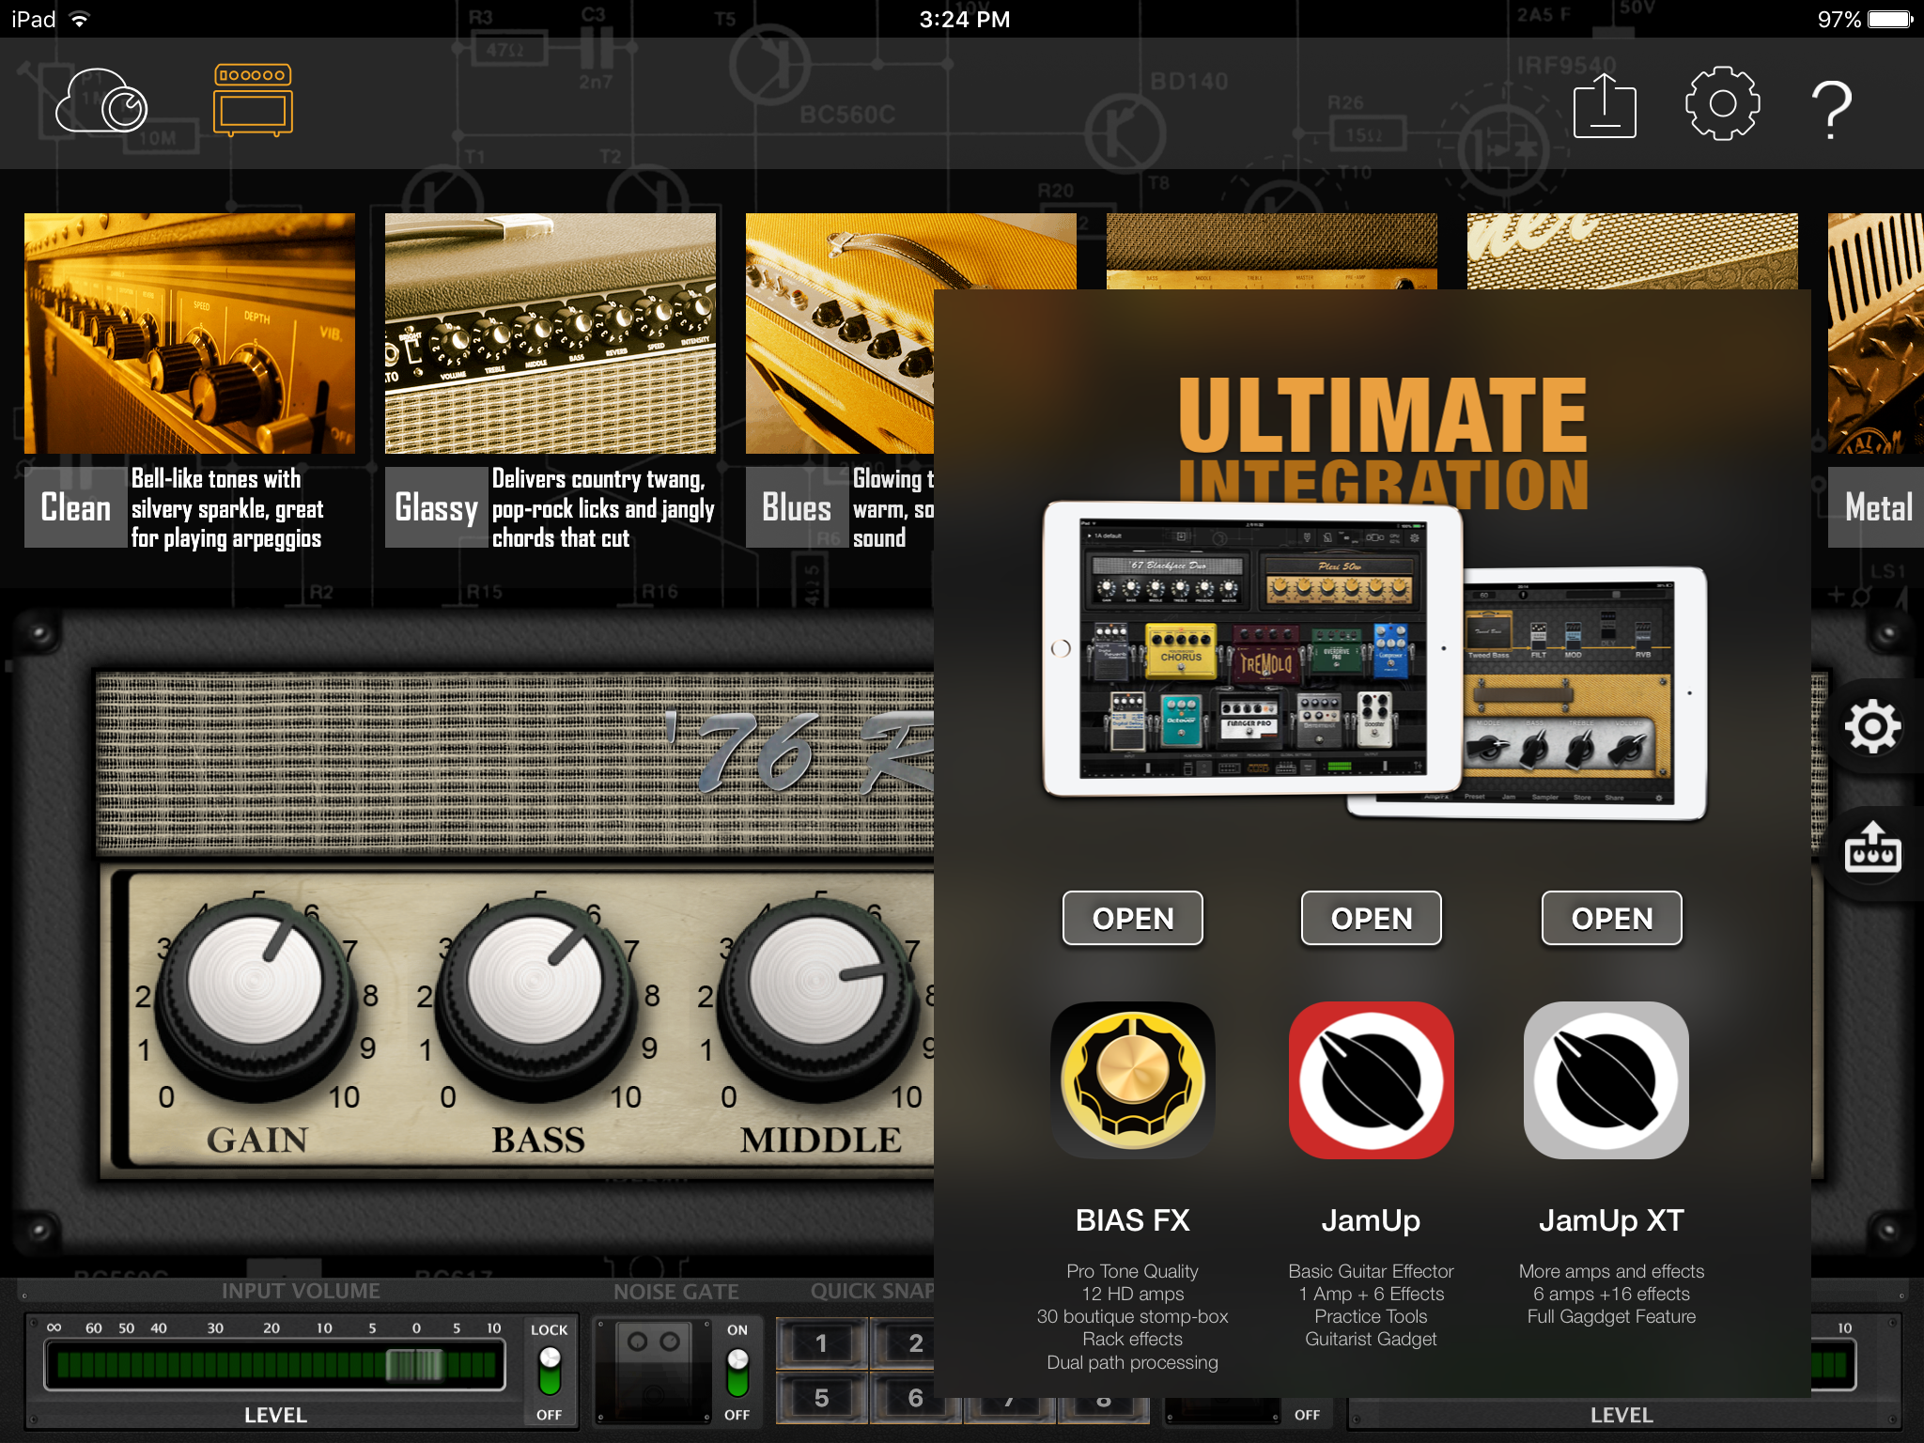The image size is (1924, 1443).
Task: Tap the Clean amp photo thumbnail
Action: 190,334
